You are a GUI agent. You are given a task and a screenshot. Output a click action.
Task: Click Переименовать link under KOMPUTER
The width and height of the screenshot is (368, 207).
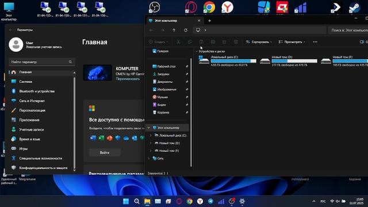tap(128, 79)
